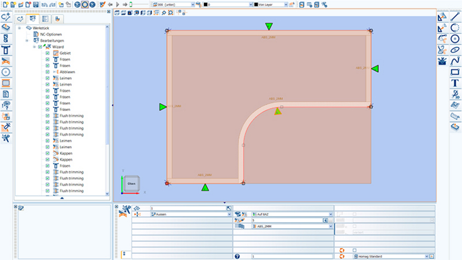Switch to the first panel tab
462x260 pixels.
[20, 19]
